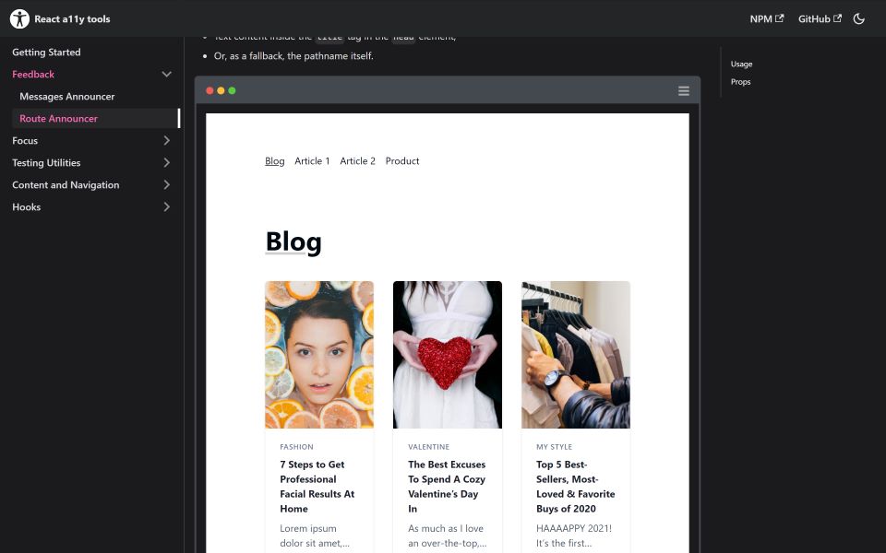The width and height of the screenshot is (886, 553).
Task: Open the NPM external link
Action: click(x=767, y=18)
